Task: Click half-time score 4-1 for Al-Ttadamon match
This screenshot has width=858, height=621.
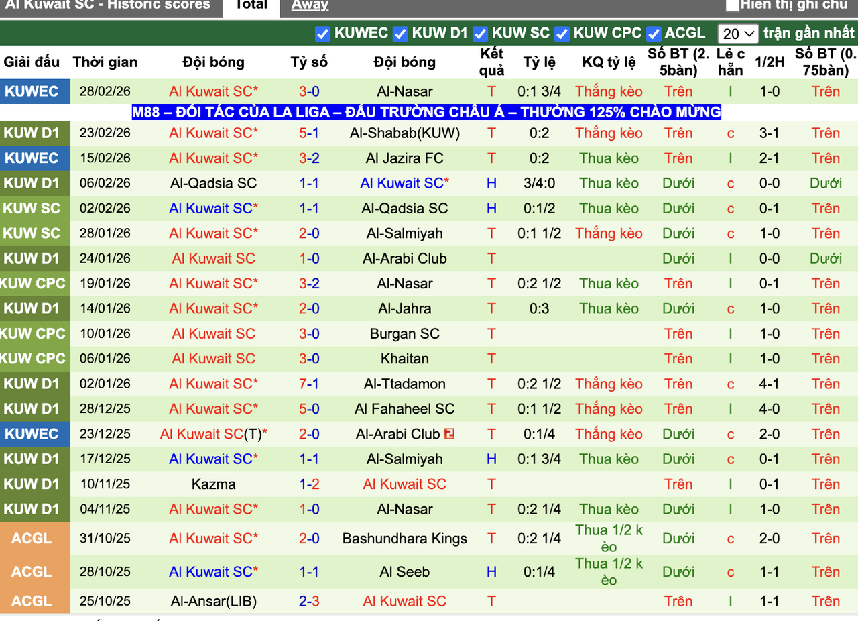Action: coord(770,384)
